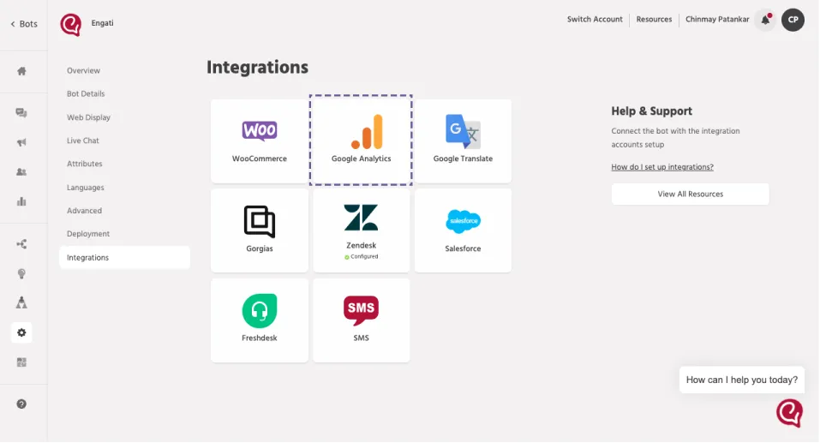The width and height of the screenshot is (820, 443).
Task: Open the Live Chat menu item
Action: (82, 141)
